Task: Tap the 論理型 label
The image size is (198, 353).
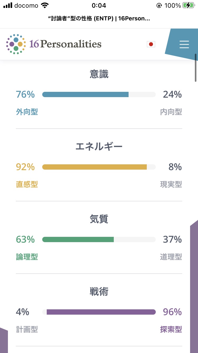Action: pyautogui.click(x=27, y=257)
